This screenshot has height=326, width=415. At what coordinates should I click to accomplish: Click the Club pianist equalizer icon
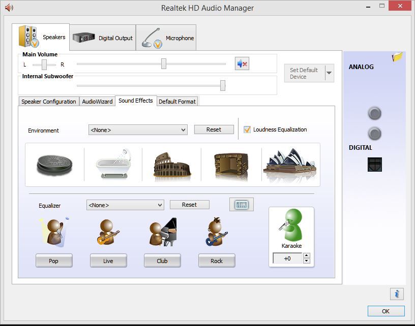click(x=163, y=232)
